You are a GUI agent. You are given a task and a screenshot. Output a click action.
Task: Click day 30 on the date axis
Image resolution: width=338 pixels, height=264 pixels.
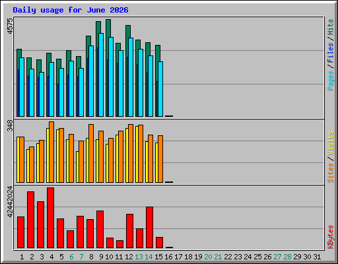coord(307,257)
